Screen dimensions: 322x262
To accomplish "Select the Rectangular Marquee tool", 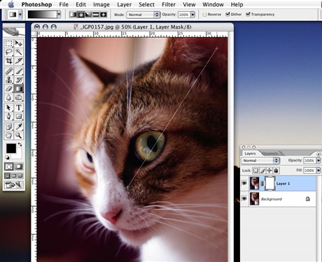I will pos(9,43).
